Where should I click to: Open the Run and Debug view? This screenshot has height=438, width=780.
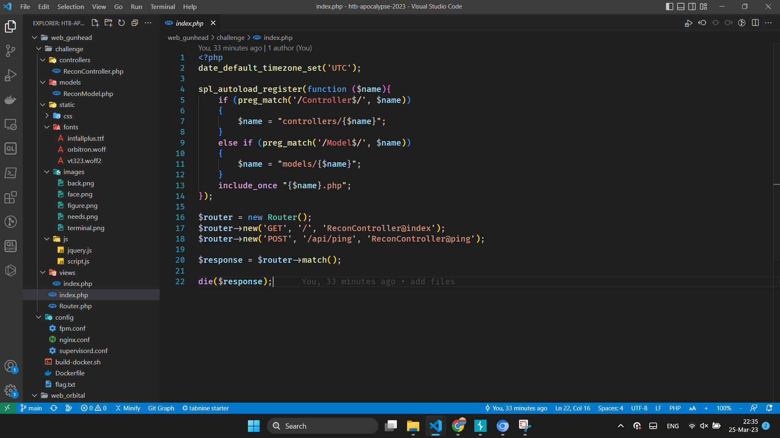[x=11, y=75]
